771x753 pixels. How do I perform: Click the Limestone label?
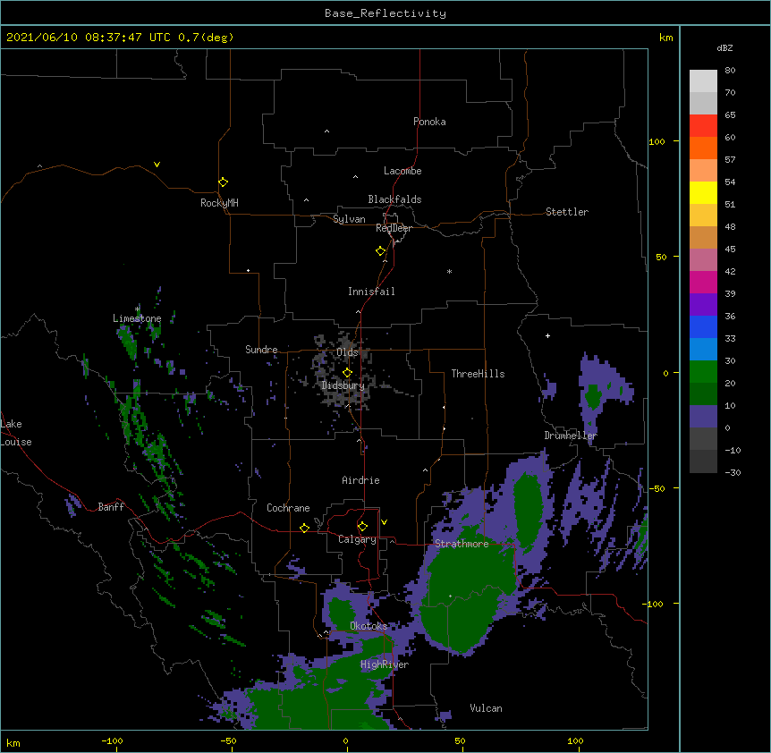137,318
